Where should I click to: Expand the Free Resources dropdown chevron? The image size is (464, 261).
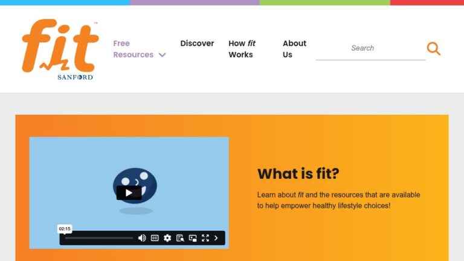162,55
